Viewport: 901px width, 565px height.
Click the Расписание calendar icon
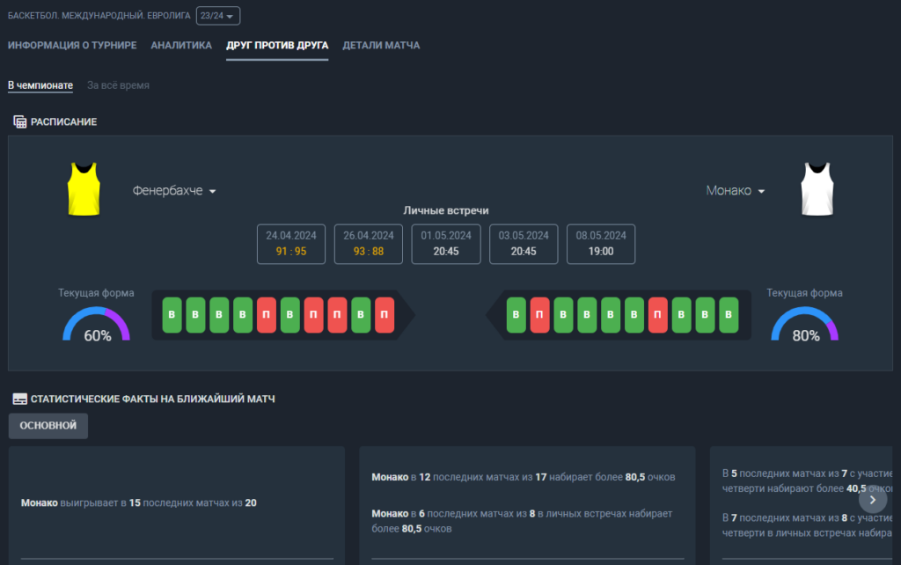pyautogui.click(x=19, y=121)
